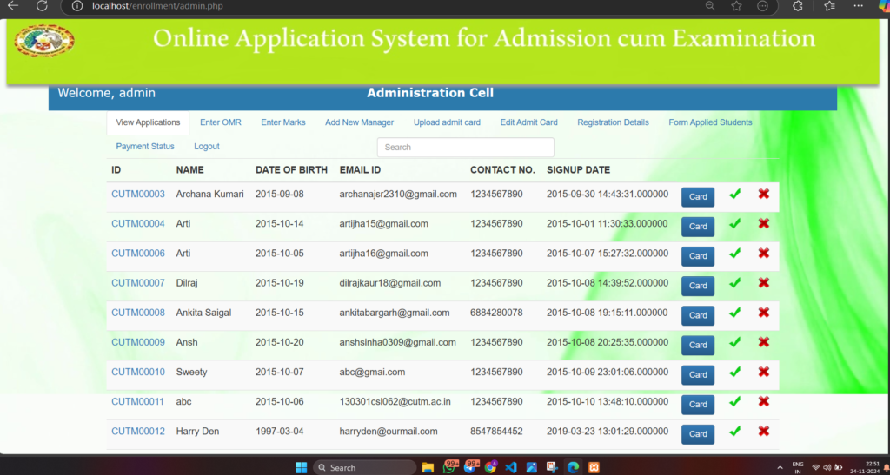The height and width of the screenshot is (475, 890).
Task: Reject Dilraj's application with red cross
Action: click(764, 282)
